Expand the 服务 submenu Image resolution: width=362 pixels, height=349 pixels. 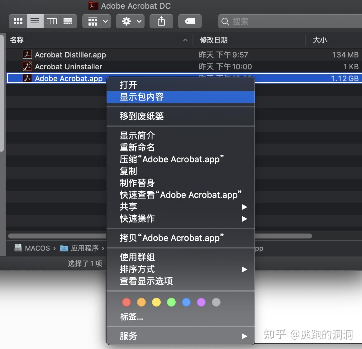coord(181,336)
